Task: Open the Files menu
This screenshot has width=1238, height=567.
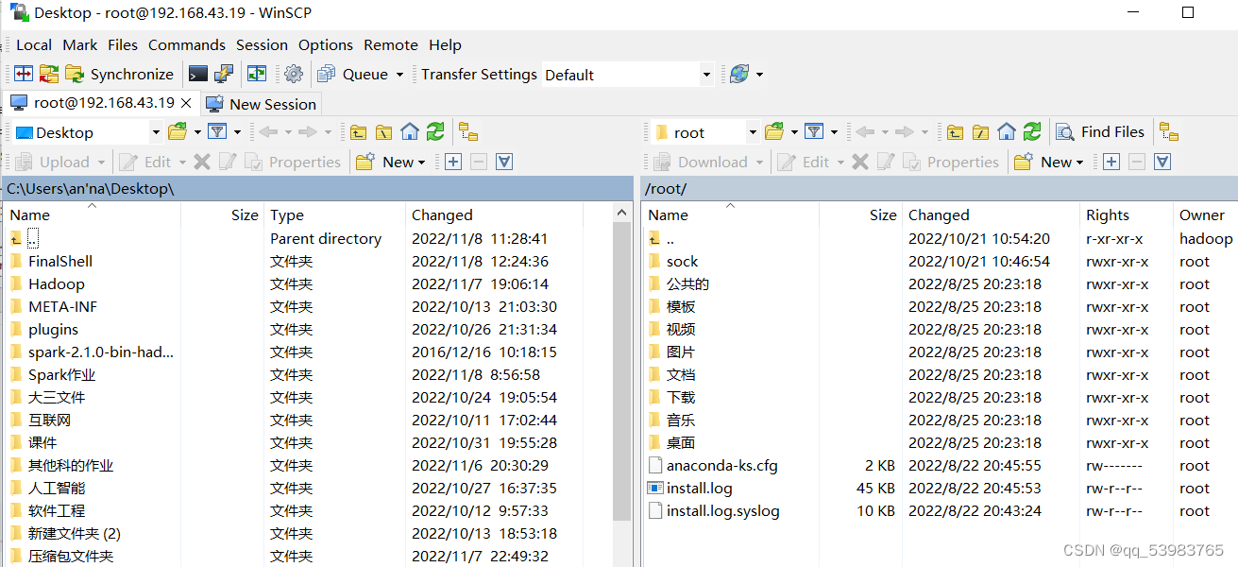Action: point(123,44)
